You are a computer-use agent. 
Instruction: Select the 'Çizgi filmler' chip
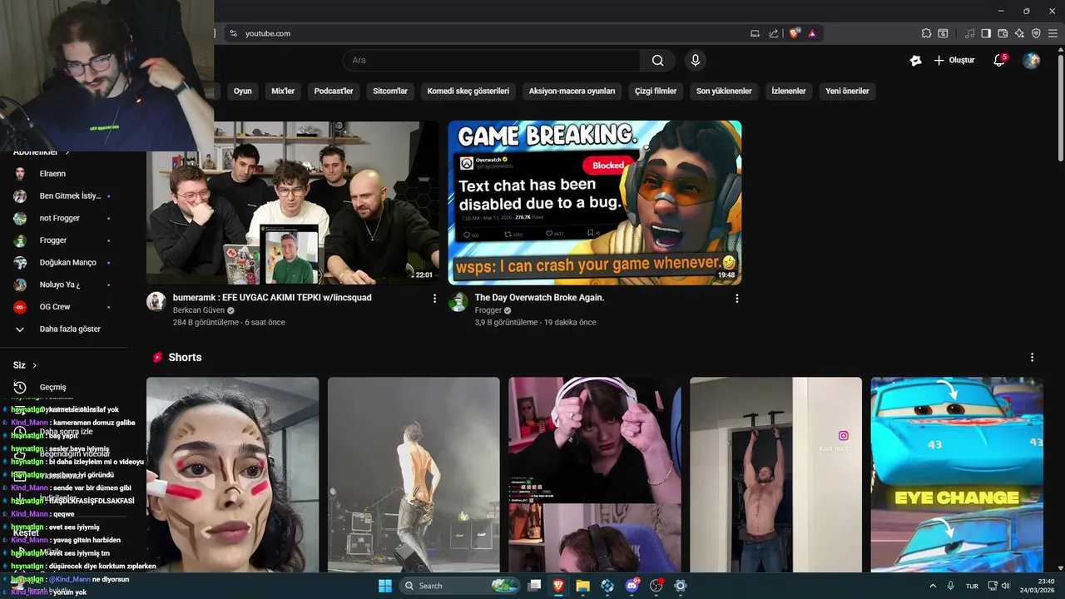(x=656, y=91)
